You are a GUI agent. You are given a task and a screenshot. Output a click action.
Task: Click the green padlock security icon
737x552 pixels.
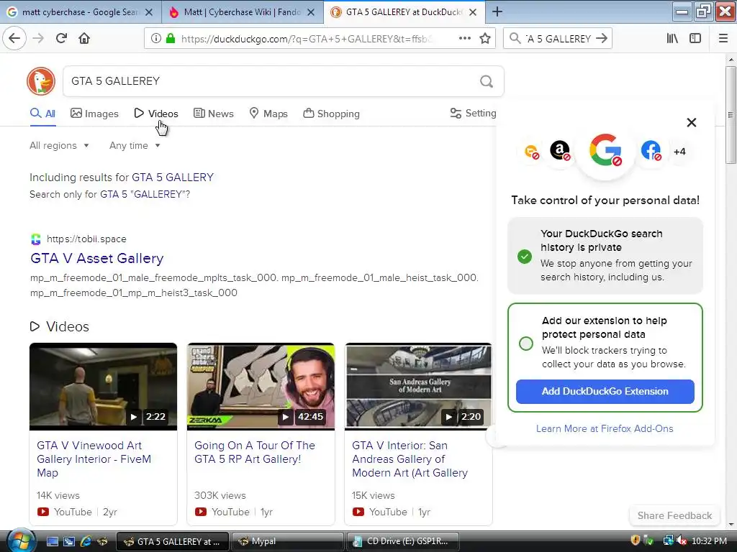point(171,39)
